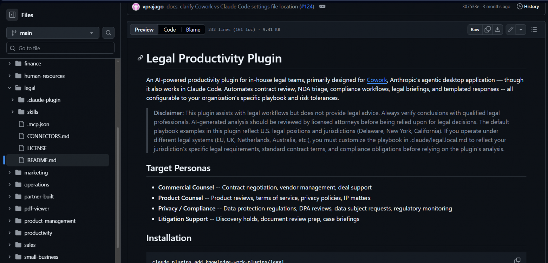Follow the Cowork hyperlink
Image resolution: width=548 pixels, height=263 pixels.
click(377, 80)
